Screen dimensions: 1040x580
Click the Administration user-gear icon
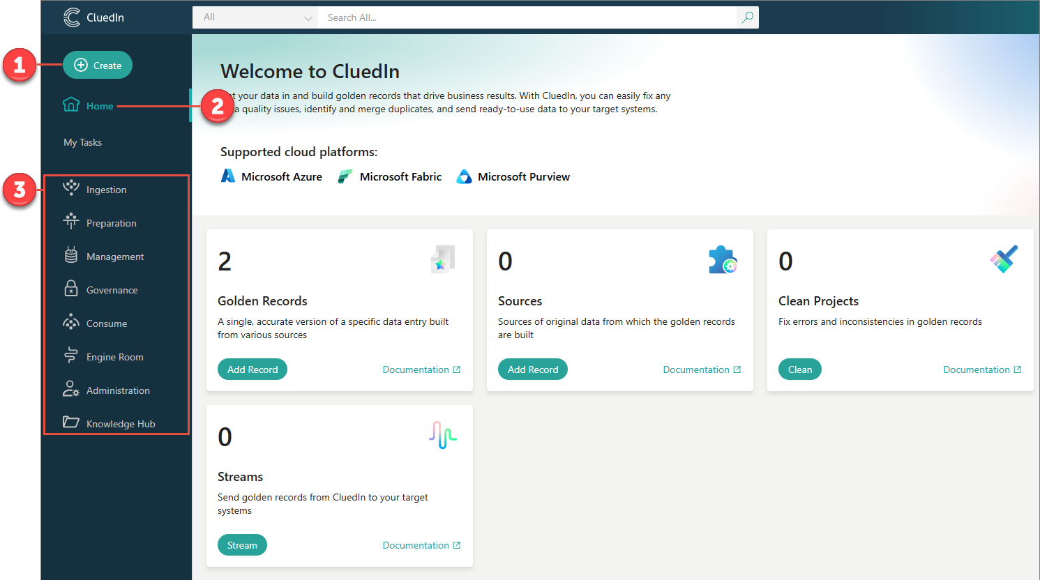click(x=71, y=389)
